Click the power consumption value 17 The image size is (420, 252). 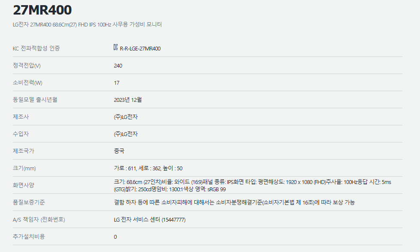(x=117, y=83)
